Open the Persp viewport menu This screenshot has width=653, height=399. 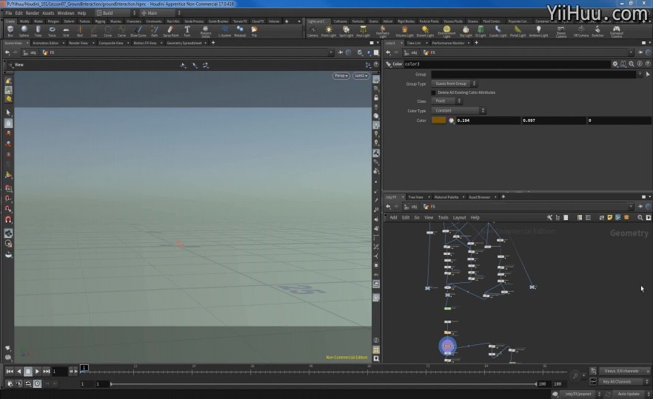341,75
